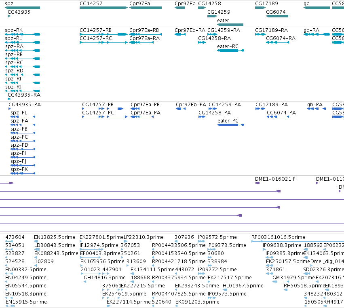Open transcript spz-RJ
This screenshot has height=308, width=344.
click(x=13, y=87)
